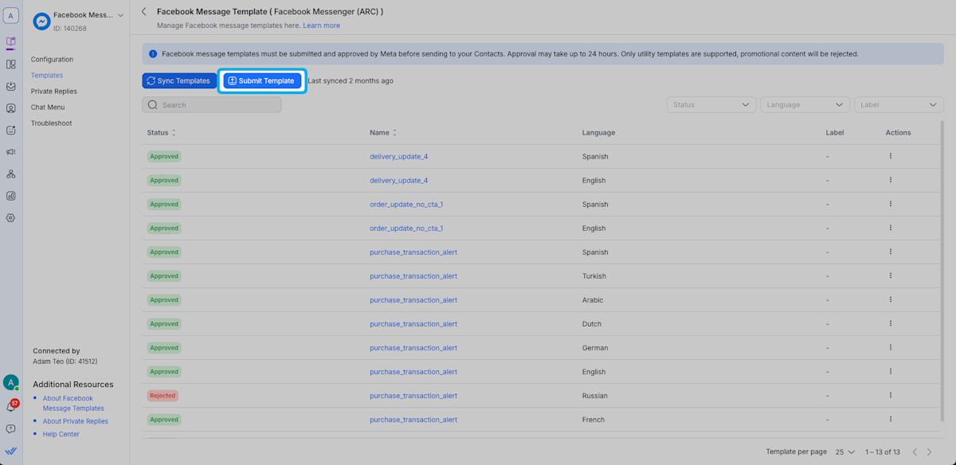Expand the Status filter dropdown

(x=711, y=104)
